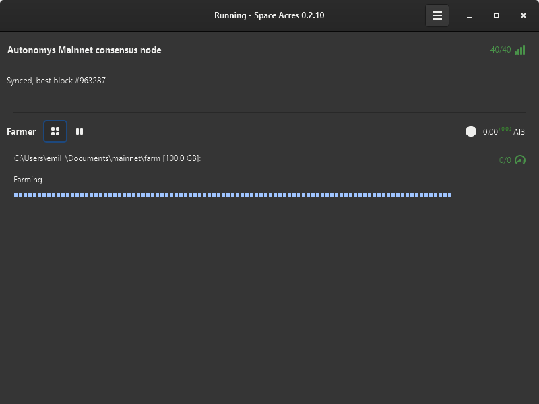Viewport: 539px width, 404px height.
Task: Click the Farmer section heading
Action: 21,132
